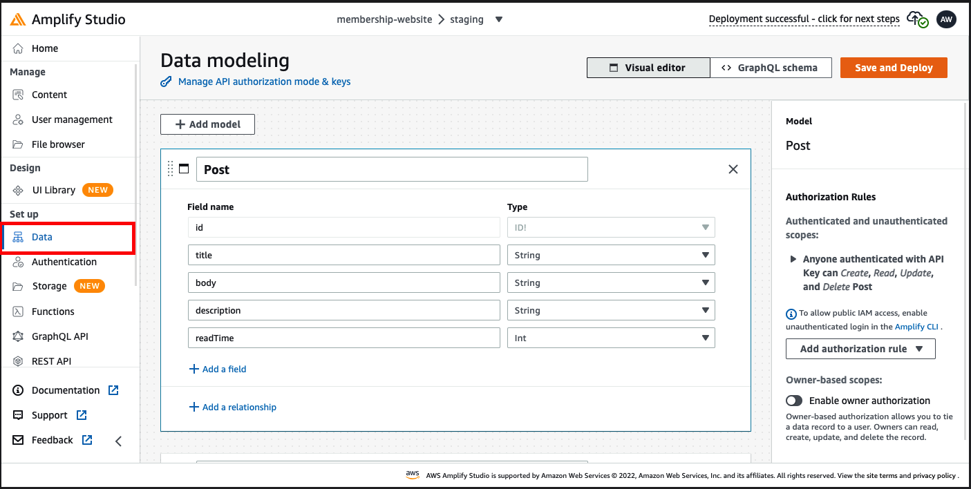
Task: Open the UI Library sidebar item
Action: 63,190
